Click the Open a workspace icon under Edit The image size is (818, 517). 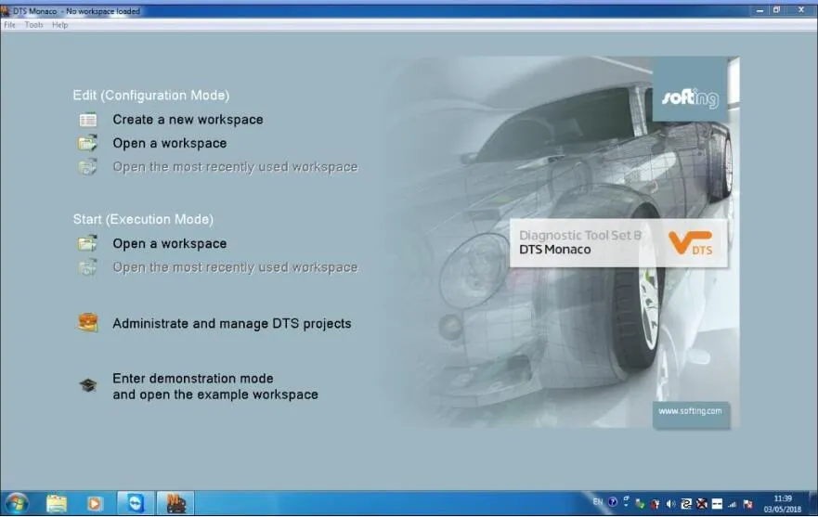click(x=87, y=143)
